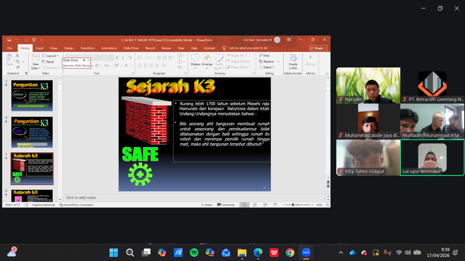Open Reading View from status bar
The height and width of the screenshot is (261, 465).
point(265,205)
